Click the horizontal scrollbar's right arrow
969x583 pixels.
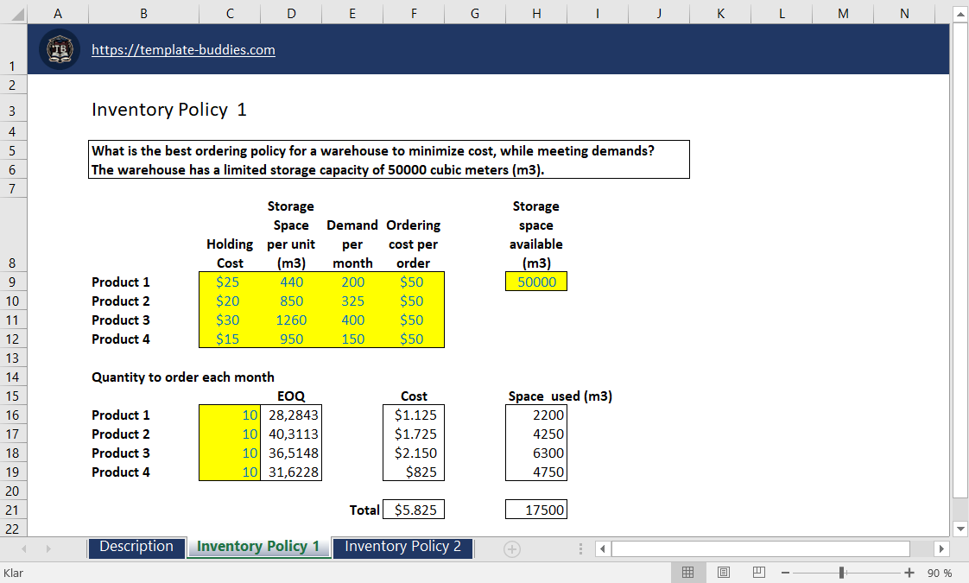pyautogui.click(x=941, y=548)
